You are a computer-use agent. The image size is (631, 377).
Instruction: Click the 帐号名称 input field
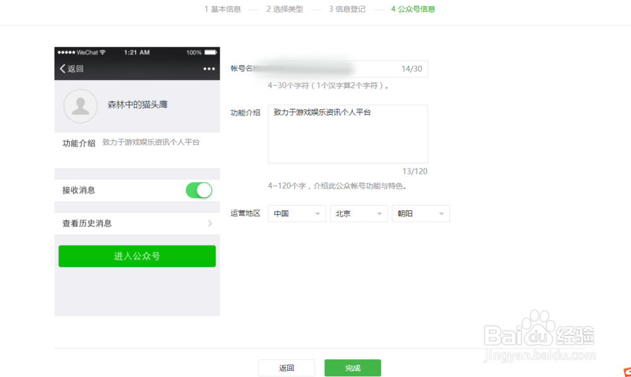click(348, 69)
